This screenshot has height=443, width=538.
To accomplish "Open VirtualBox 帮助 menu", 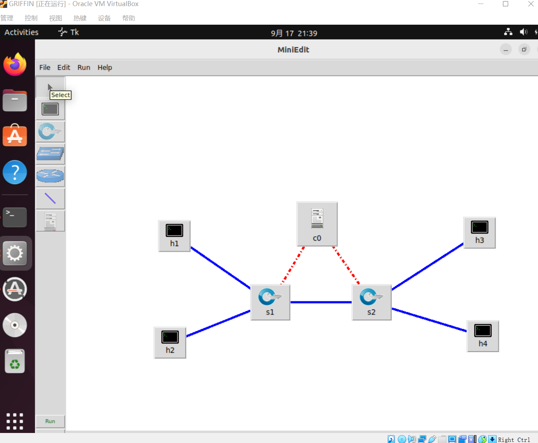I will [x=129, y=18].
